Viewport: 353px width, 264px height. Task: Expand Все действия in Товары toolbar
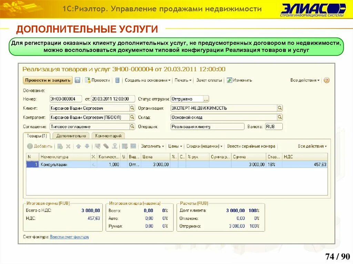click(312, 146)
